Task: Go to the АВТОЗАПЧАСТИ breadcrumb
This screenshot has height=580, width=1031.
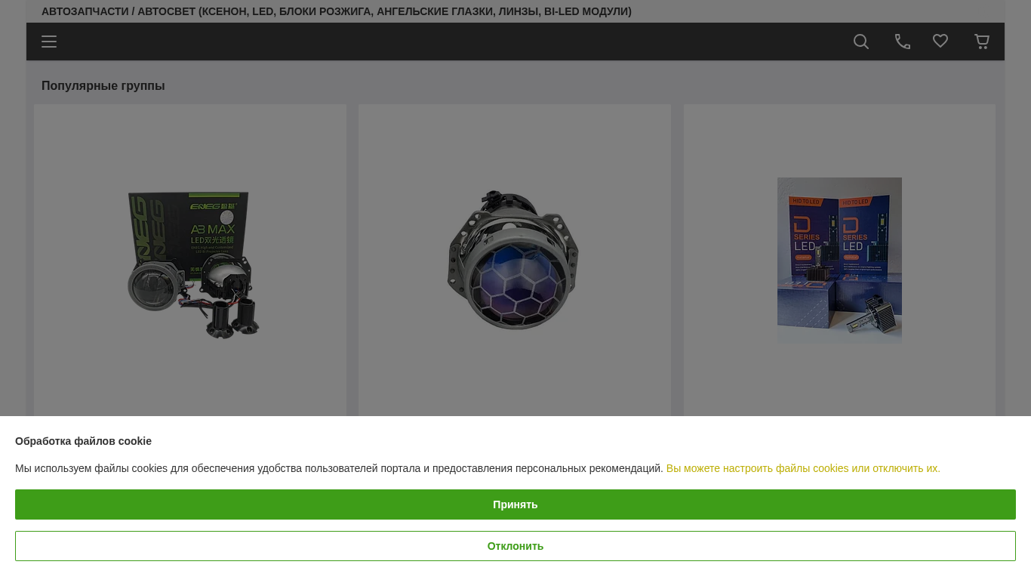Action: pos(85,11)
